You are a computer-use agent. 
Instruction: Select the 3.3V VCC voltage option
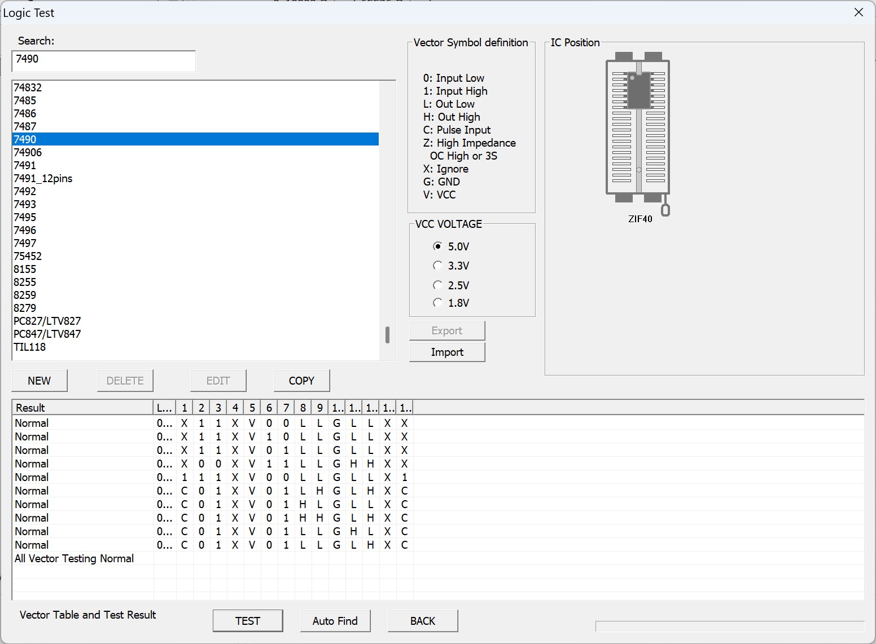[437, 266]
